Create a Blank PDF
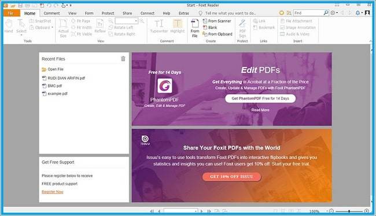 (x=210, y=28)
